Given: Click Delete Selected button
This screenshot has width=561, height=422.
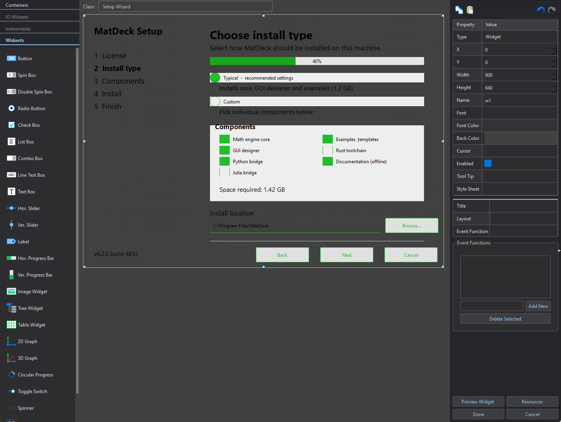Looking at the screenshot, I should coord(505,319).
